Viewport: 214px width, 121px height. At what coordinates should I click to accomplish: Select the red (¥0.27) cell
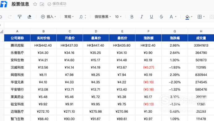click(x=148, y=67)
